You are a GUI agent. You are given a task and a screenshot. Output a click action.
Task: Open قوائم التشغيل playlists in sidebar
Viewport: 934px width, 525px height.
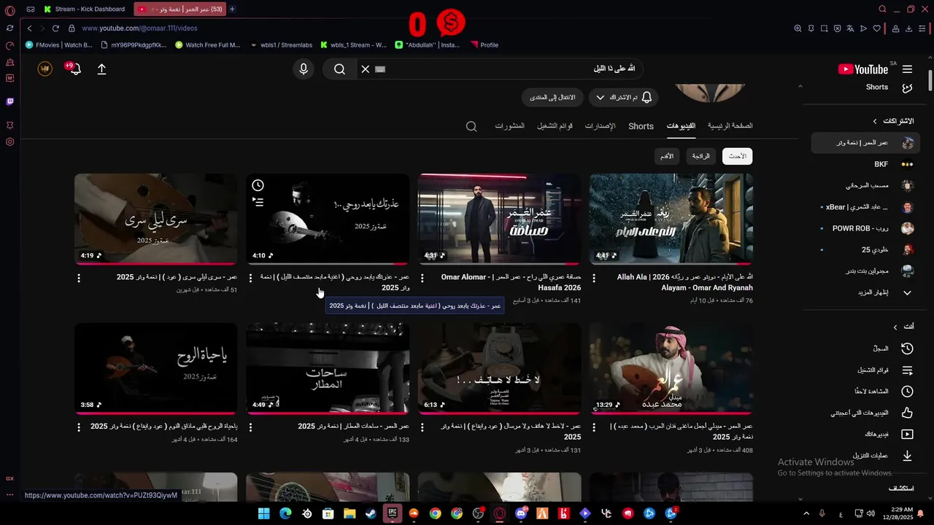coord(865,370)
